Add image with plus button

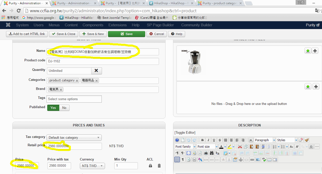point(315,51)
